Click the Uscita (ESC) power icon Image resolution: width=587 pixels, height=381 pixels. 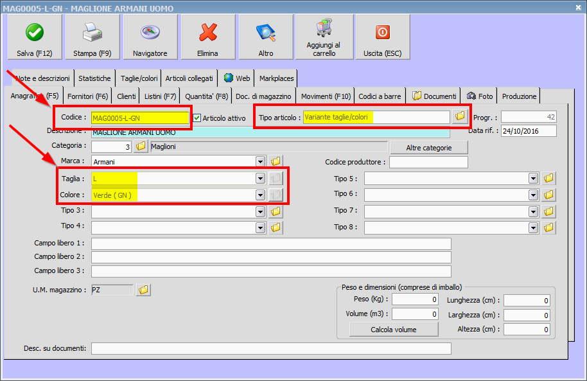(x=382, y=32)
